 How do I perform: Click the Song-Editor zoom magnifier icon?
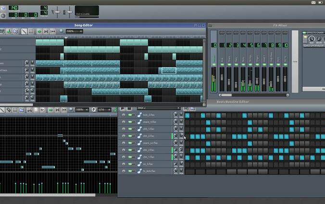tap(61, 31)
